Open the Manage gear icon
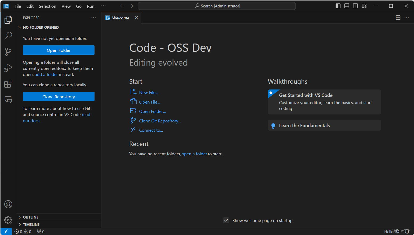The height and width of the screenshot is (235, 414). tap(8, 220)
